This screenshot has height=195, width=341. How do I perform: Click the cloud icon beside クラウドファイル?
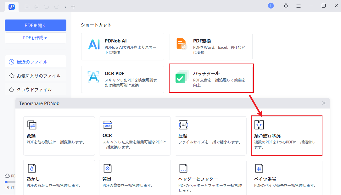[12, 90]
